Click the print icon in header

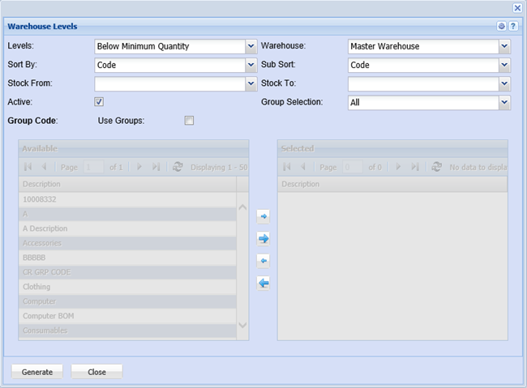pyautogui.click(x=502, y=26)
